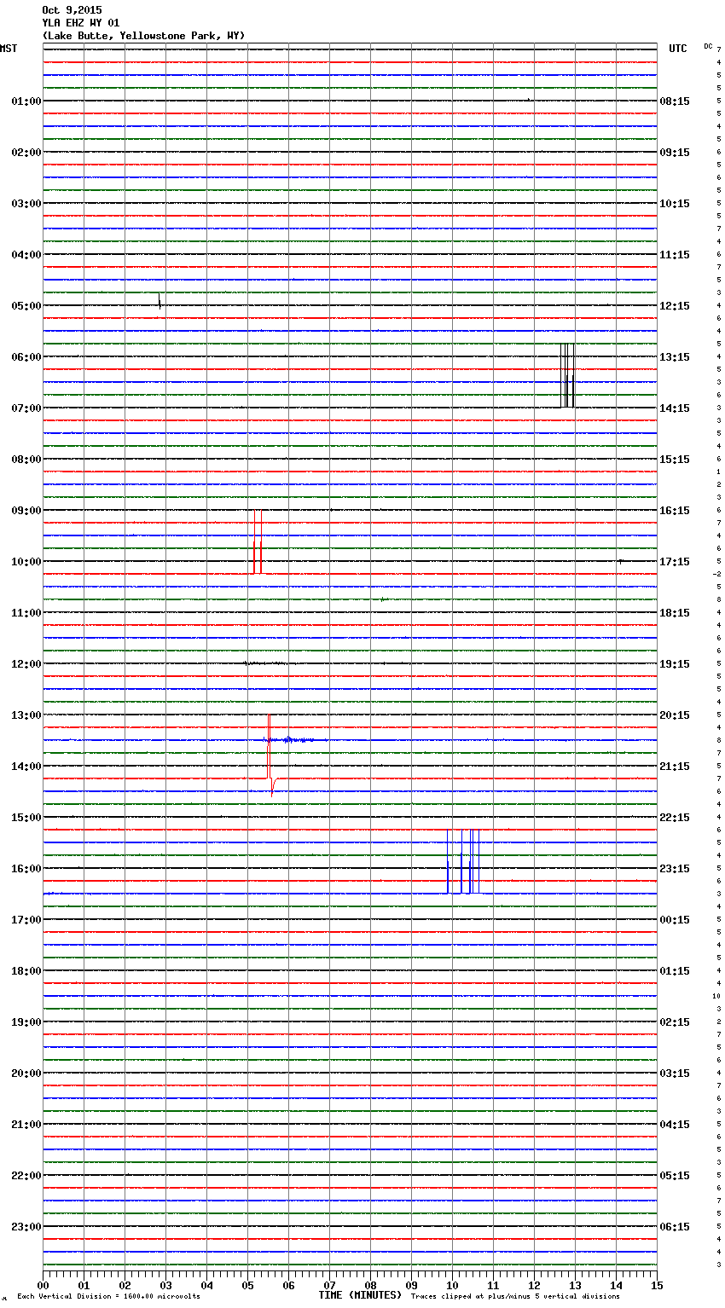
Task: Click minute 15 on the time axis
Action: (x=657, y=1285)
